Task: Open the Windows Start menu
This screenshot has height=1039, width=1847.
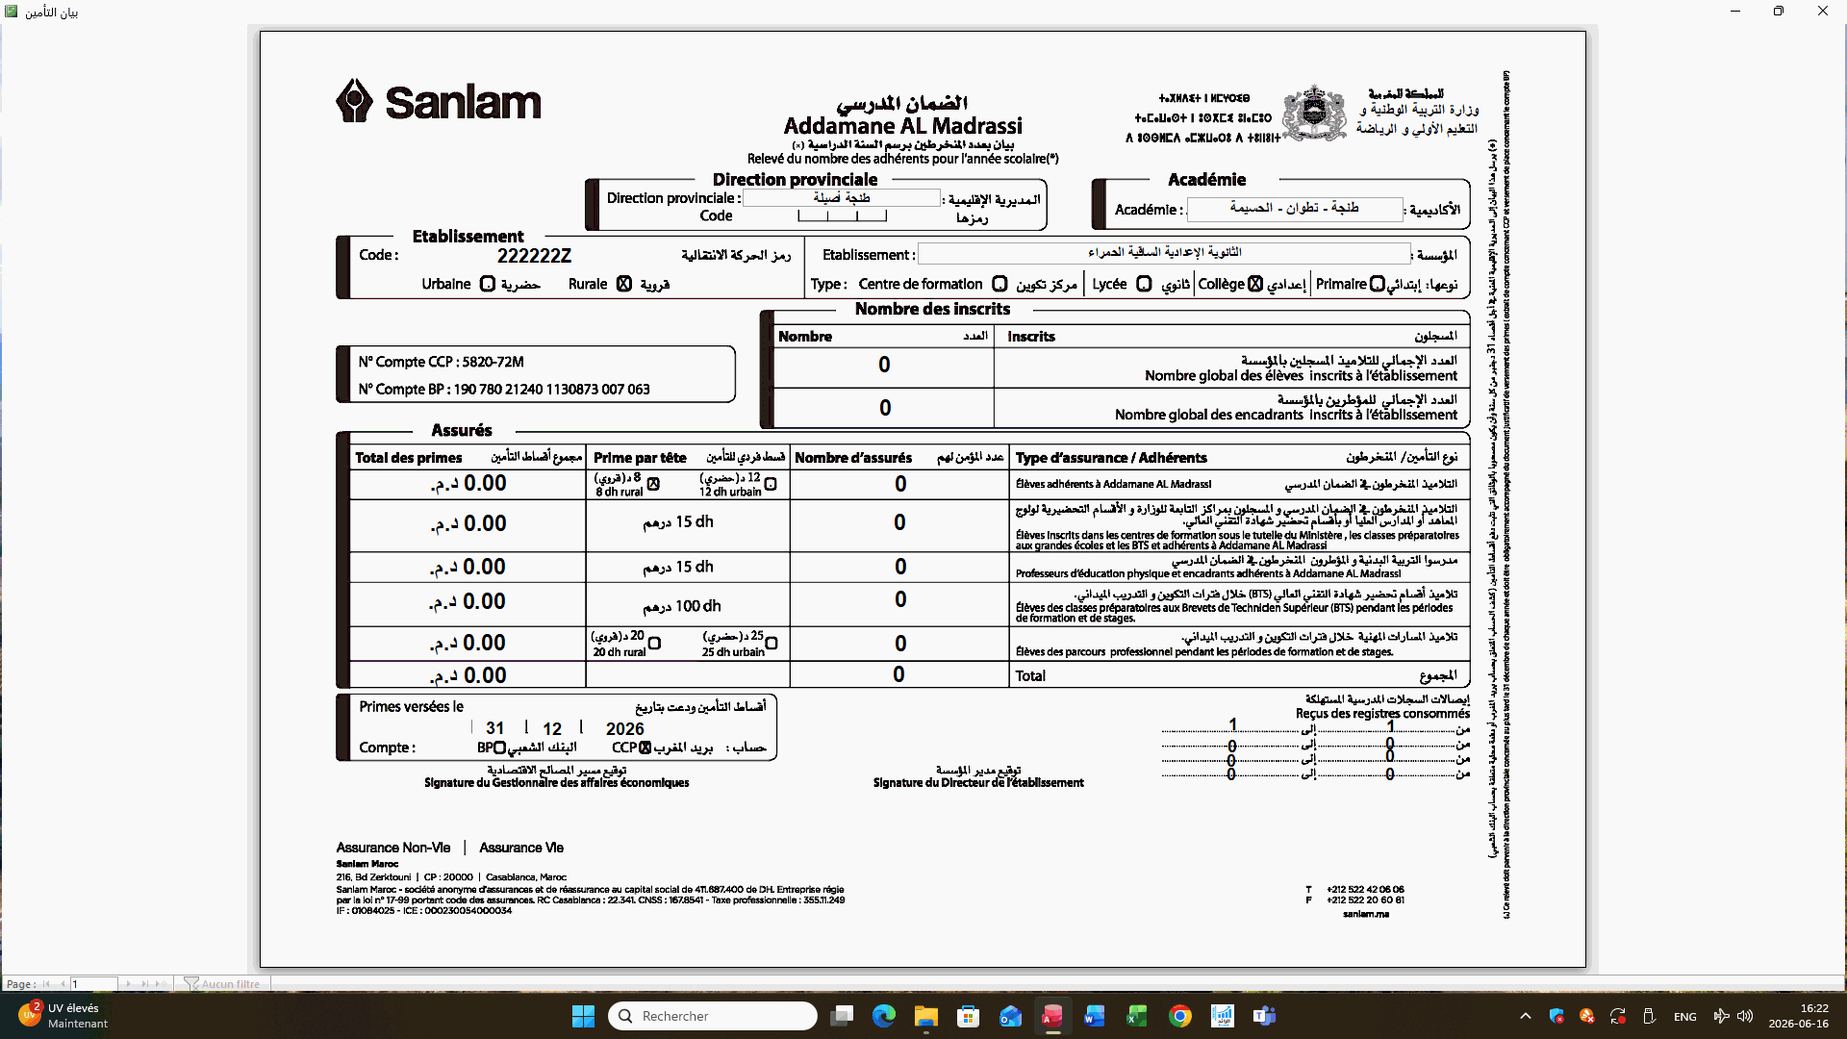Action: point(583,1016)
